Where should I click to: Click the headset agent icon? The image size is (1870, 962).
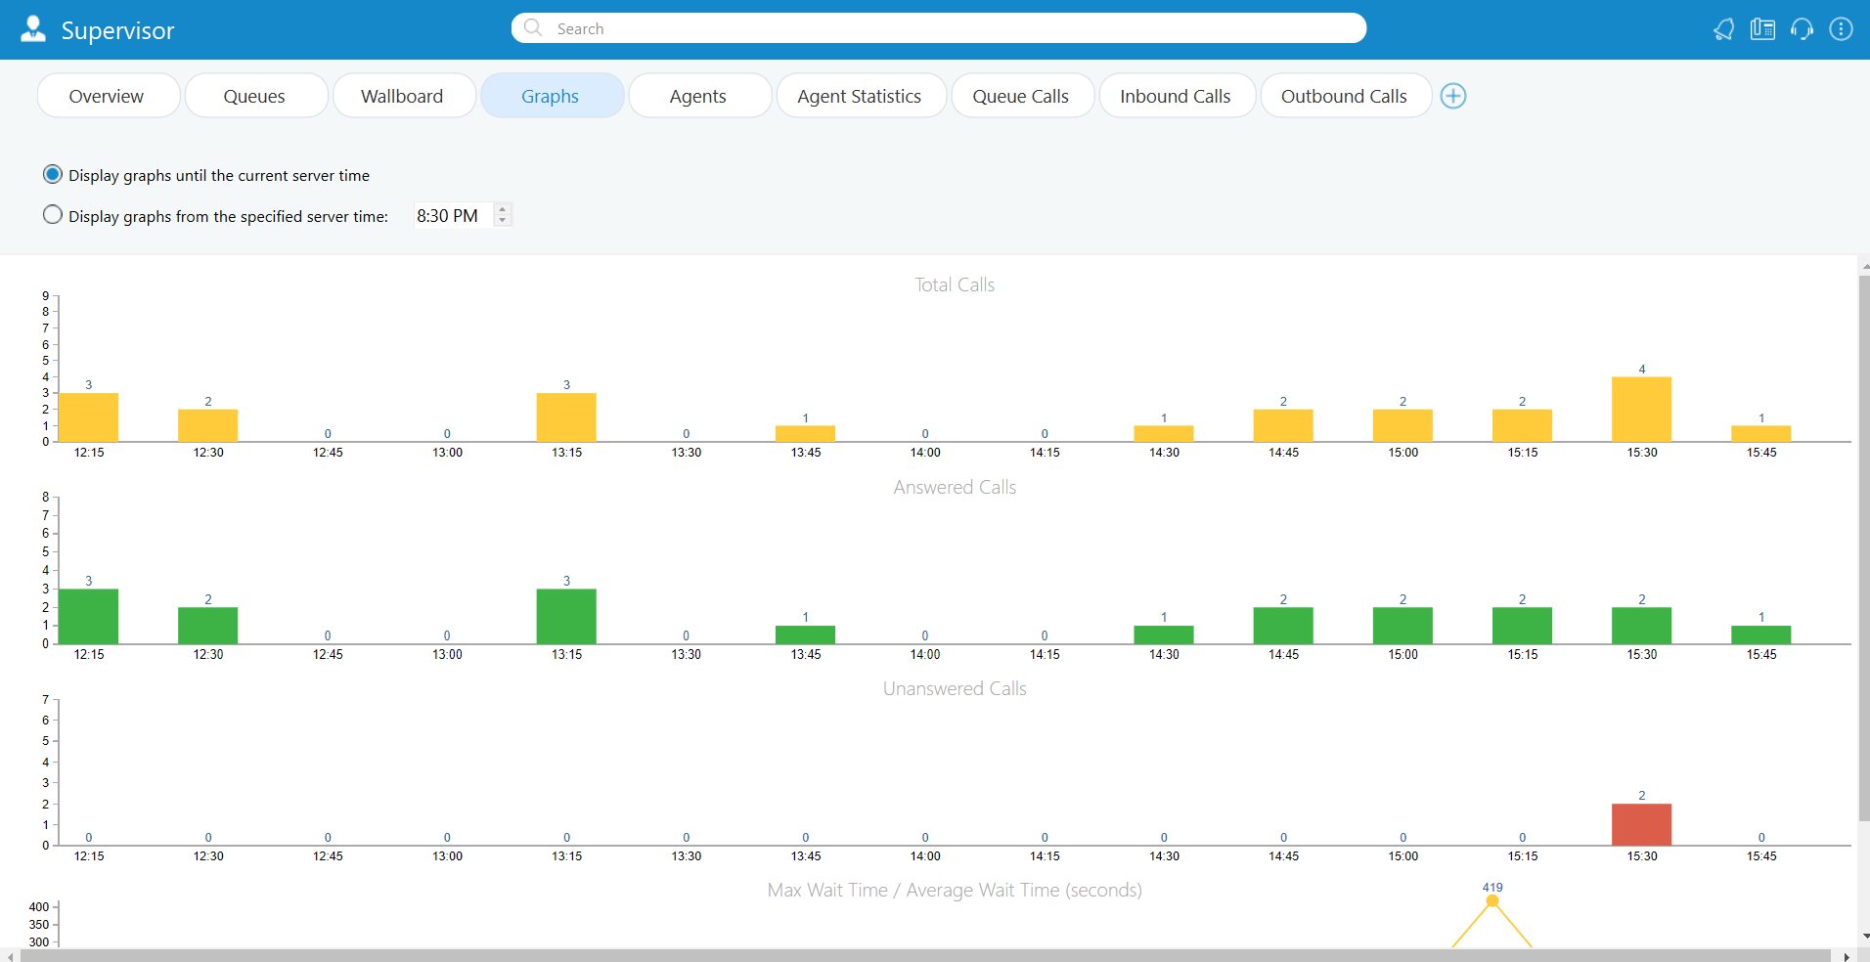1802,29
